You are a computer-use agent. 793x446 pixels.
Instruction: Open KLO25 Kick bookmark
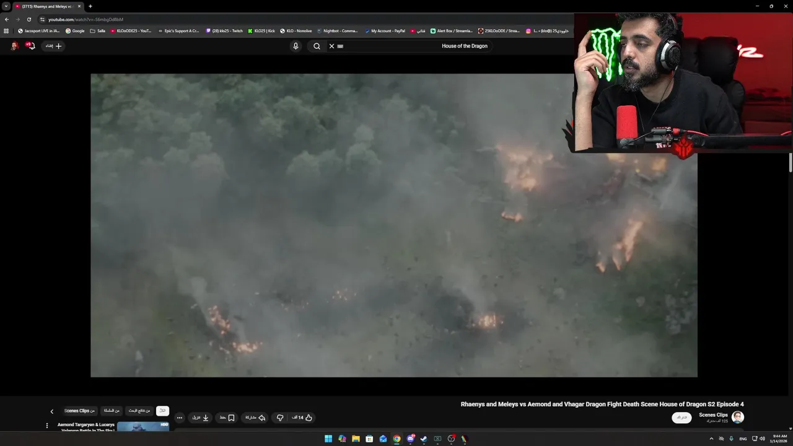pos(261,31)
